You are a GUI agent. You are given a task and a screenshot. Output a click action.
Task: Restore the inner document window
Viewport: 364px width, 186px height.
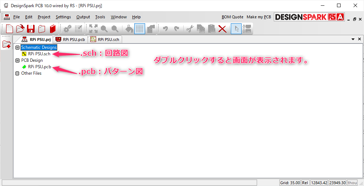coord(355,19)
